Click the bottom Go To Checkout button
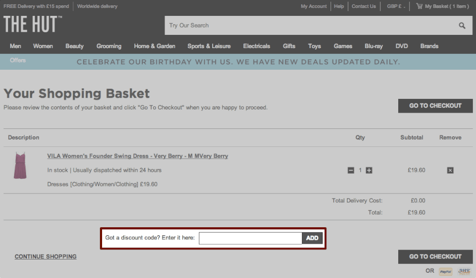Viewport: 476px width, 278px height. click(435, 256)
